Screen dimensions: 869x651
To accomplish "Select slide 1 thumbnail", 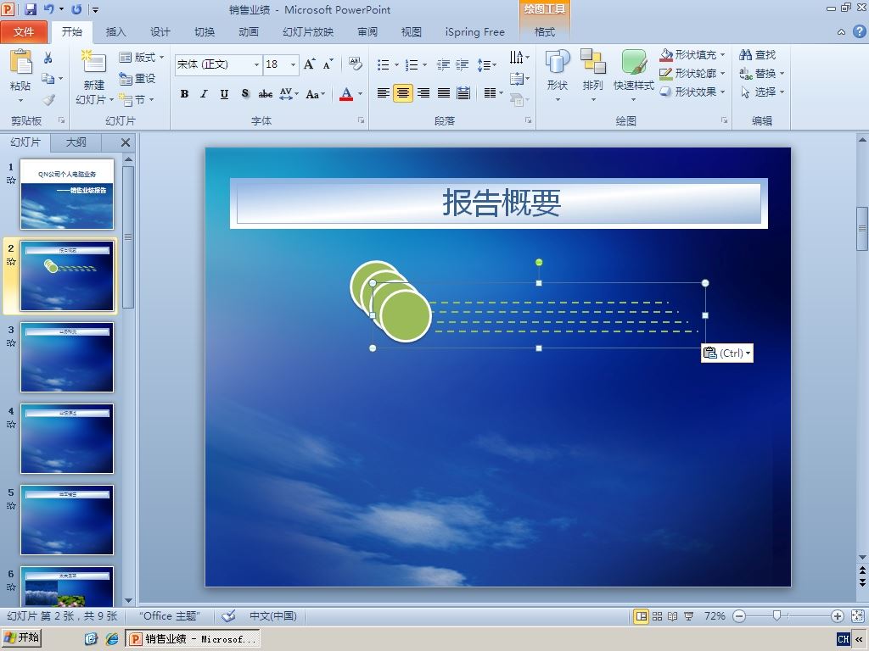I will (x=67, y=194).
